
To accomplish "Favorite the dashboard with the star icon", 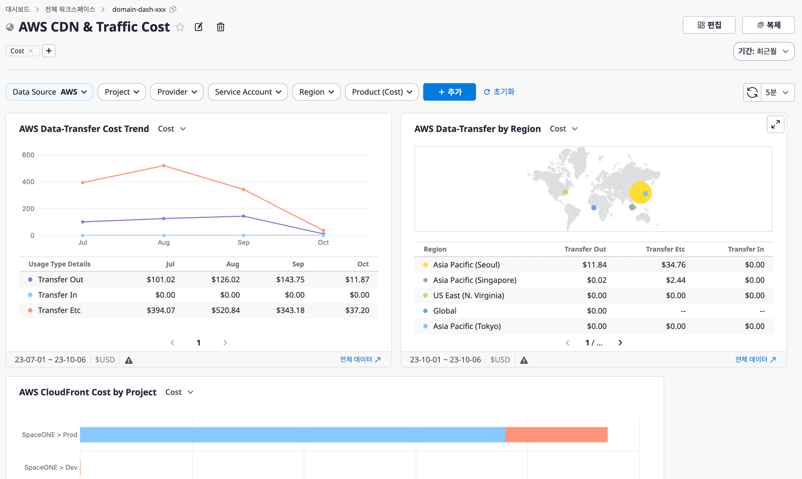I will point(180,27).
